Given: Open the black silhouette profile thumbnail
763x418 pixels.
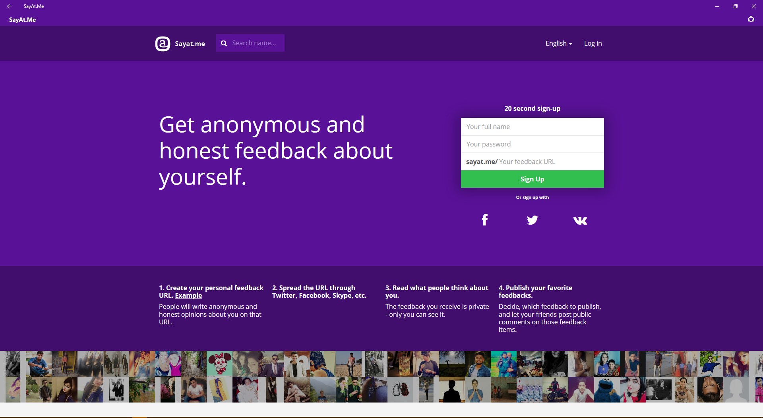Looking at the screenshot, I should click(452, 389).
